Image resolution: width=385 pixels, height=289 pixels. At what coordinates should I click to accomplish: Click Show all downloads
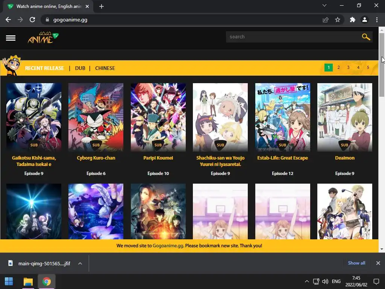pyautogui.click(x=356, y=263)
